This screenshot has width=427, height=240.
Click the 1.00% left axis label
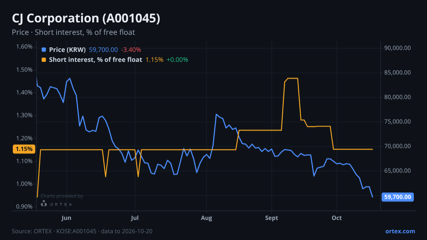pyautogui.click(x=24, y=184)
